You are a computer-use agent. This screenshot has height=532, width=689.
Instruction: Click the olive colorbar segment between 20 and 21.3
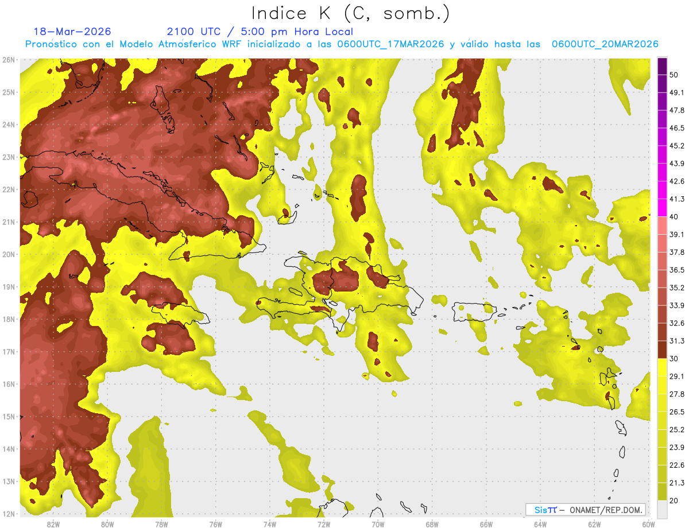click(x=662, y=492)
